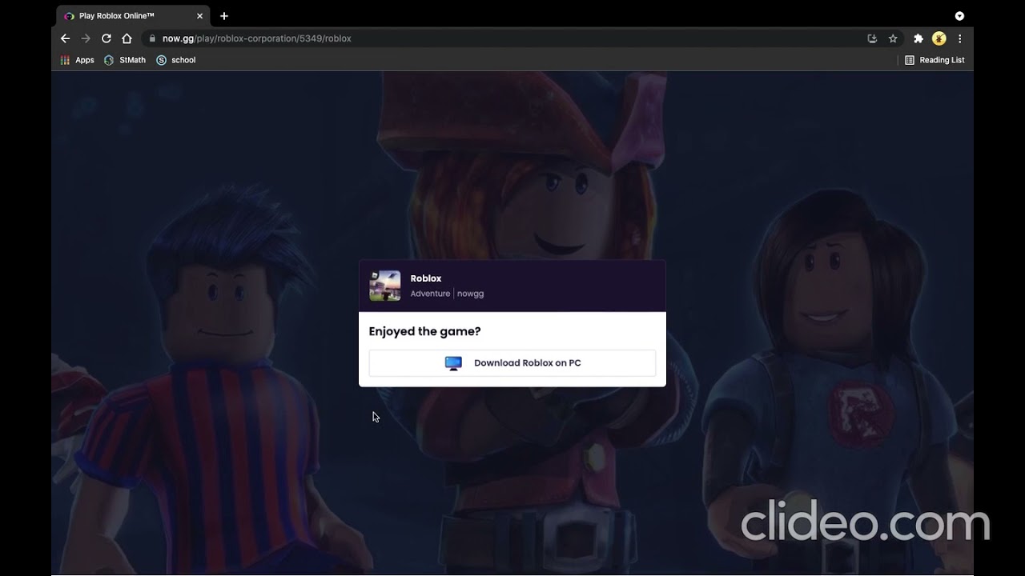Open a new browser tab

tap(224, 16)
